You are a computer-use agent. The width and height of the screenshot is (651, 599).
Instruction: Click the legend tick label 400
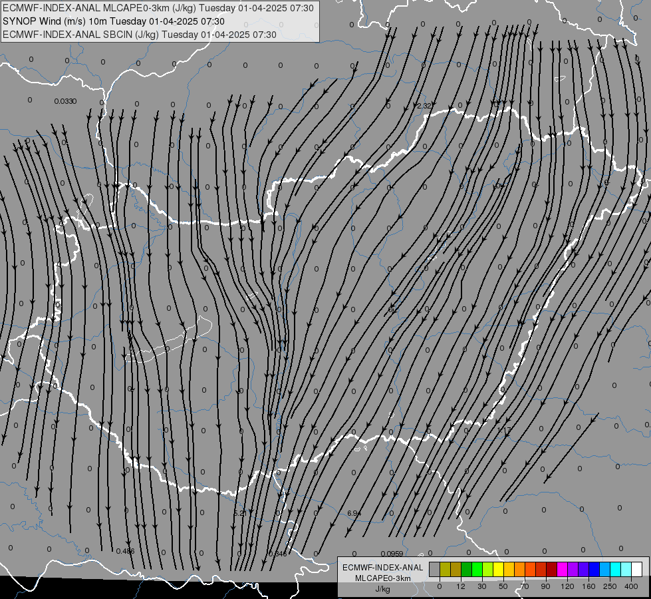[631, 586]
